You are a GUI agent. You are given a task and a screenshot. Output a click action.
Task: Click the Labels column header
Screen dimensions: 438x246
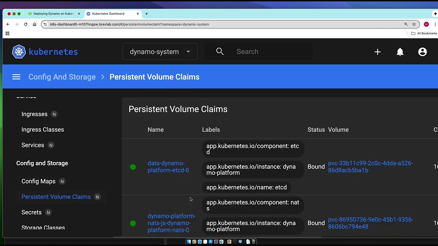[211, 130]
